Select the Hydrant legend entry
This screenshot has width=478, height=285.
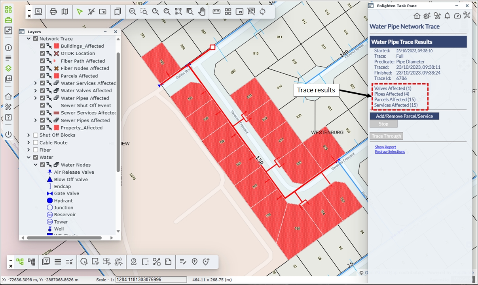pos(63,201)
